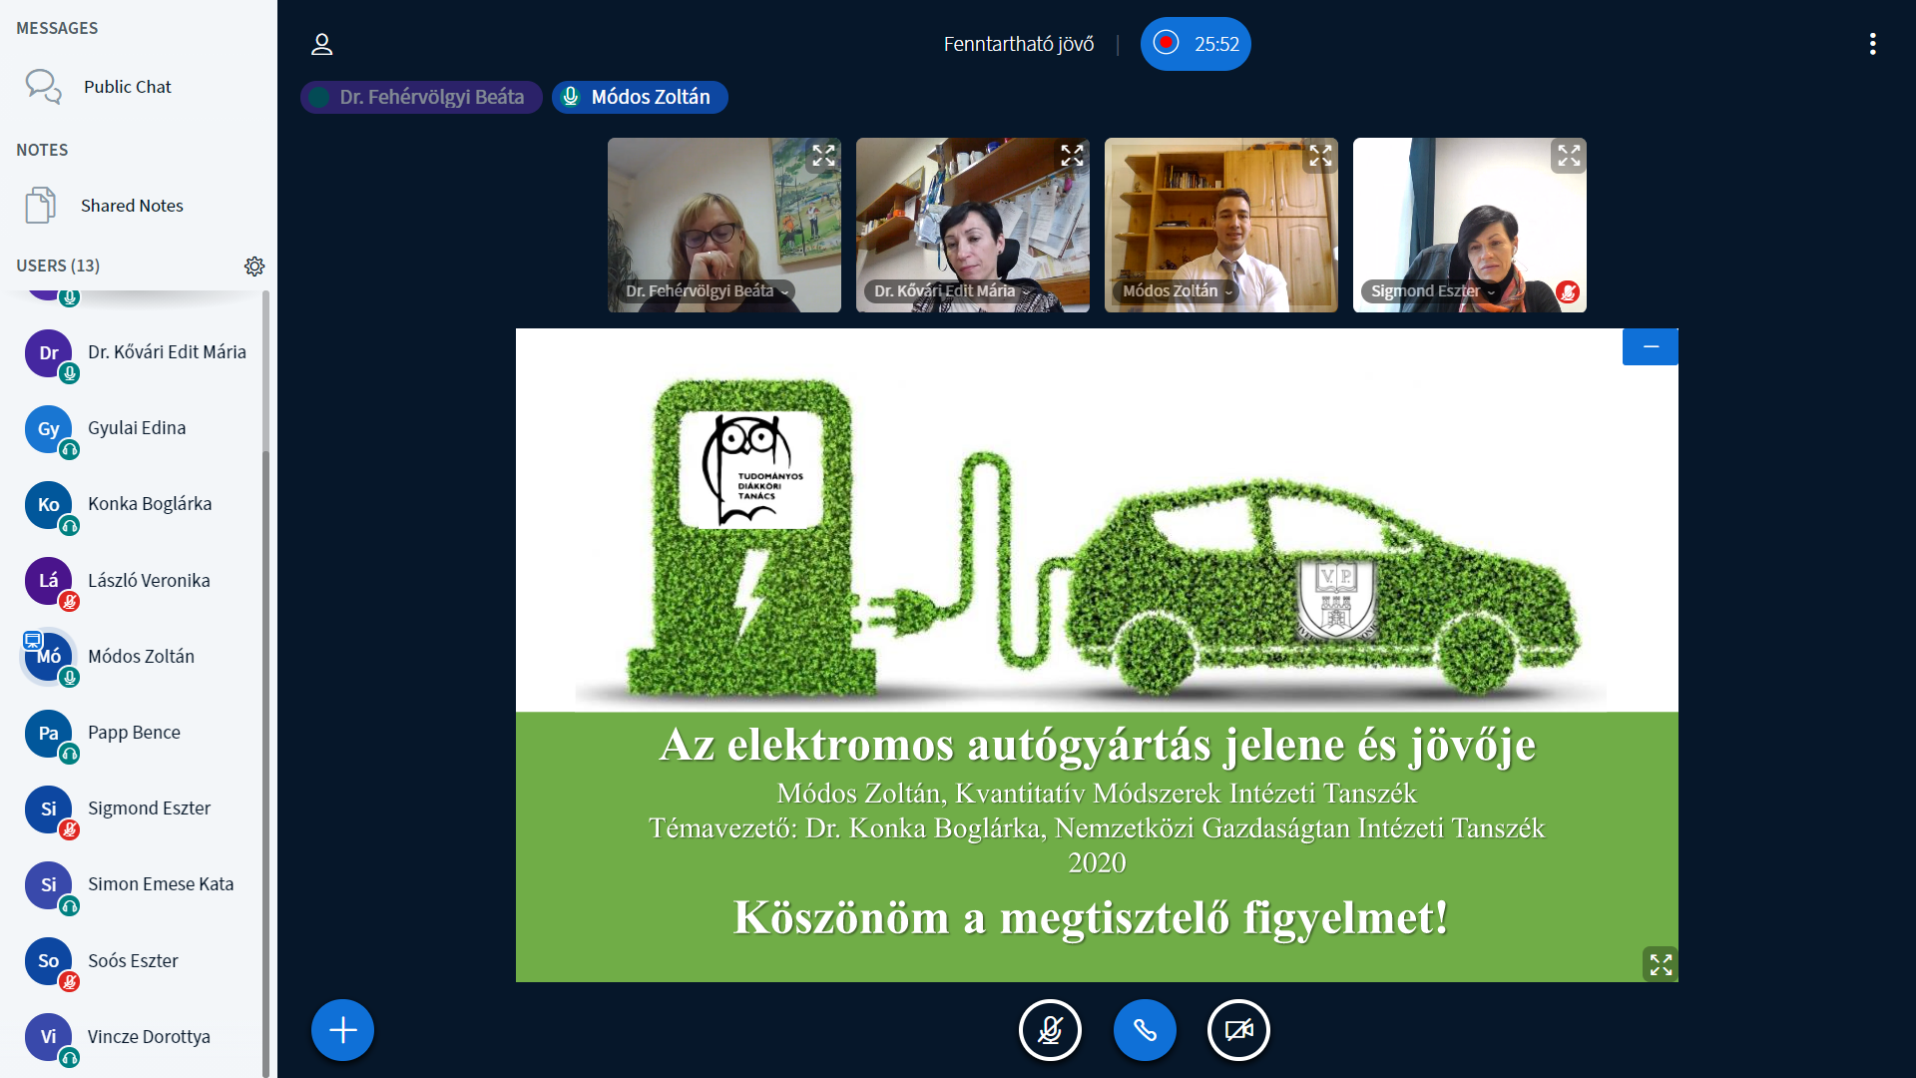Click the three-dot options menu
The image size is (1916, 1078).
[1872, 44]
